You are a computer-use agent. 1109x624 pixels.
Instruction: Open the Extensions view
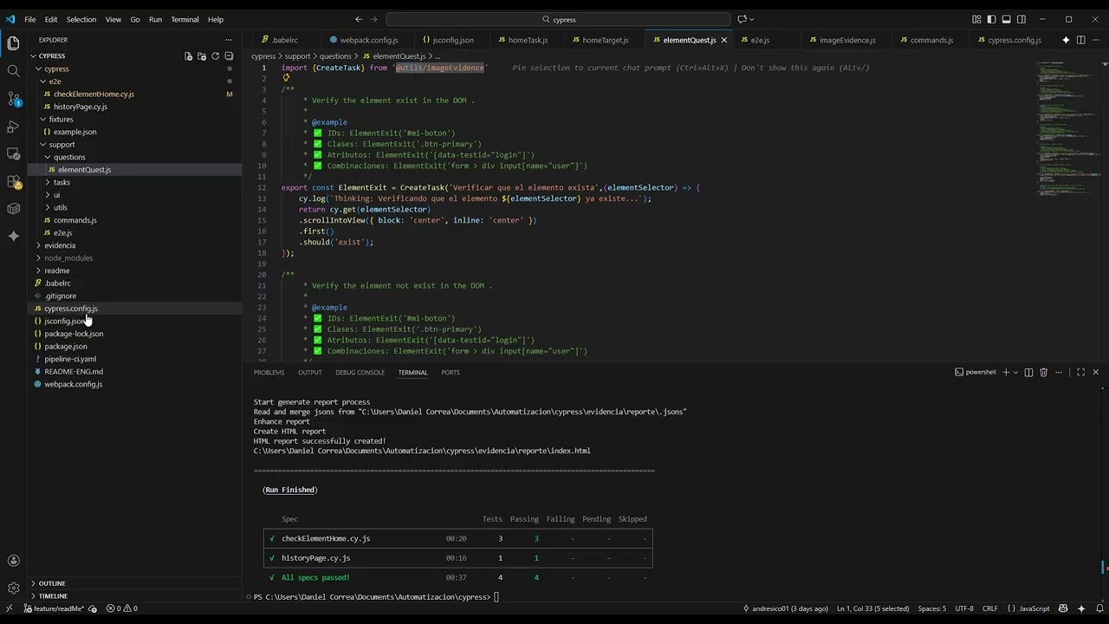click(13, 181)
